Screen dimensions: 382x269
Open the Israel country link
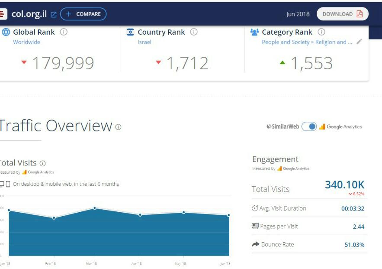[x=144, y=42]
